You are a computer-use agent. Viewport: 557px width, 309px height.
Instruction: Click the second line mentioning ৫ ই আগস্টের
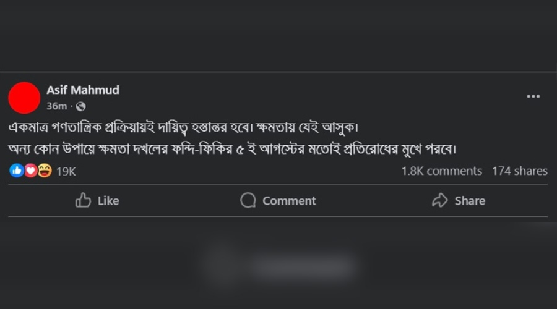coord(232,149)
